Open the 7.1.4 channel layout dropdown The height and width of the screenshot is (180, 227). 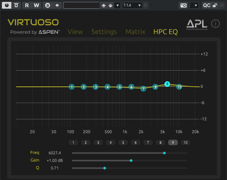(x=132, y=5)
